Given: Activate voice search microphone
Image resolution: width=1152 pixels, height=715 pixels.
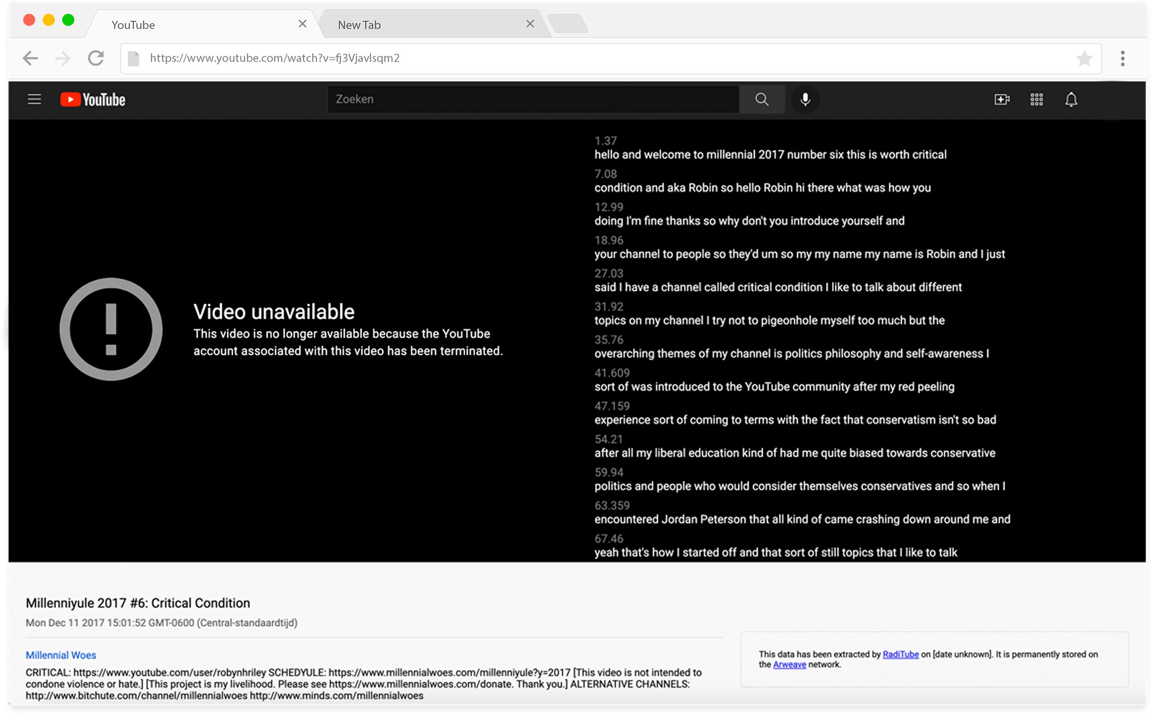Looking at the screenshot, I should click(805, 99).
